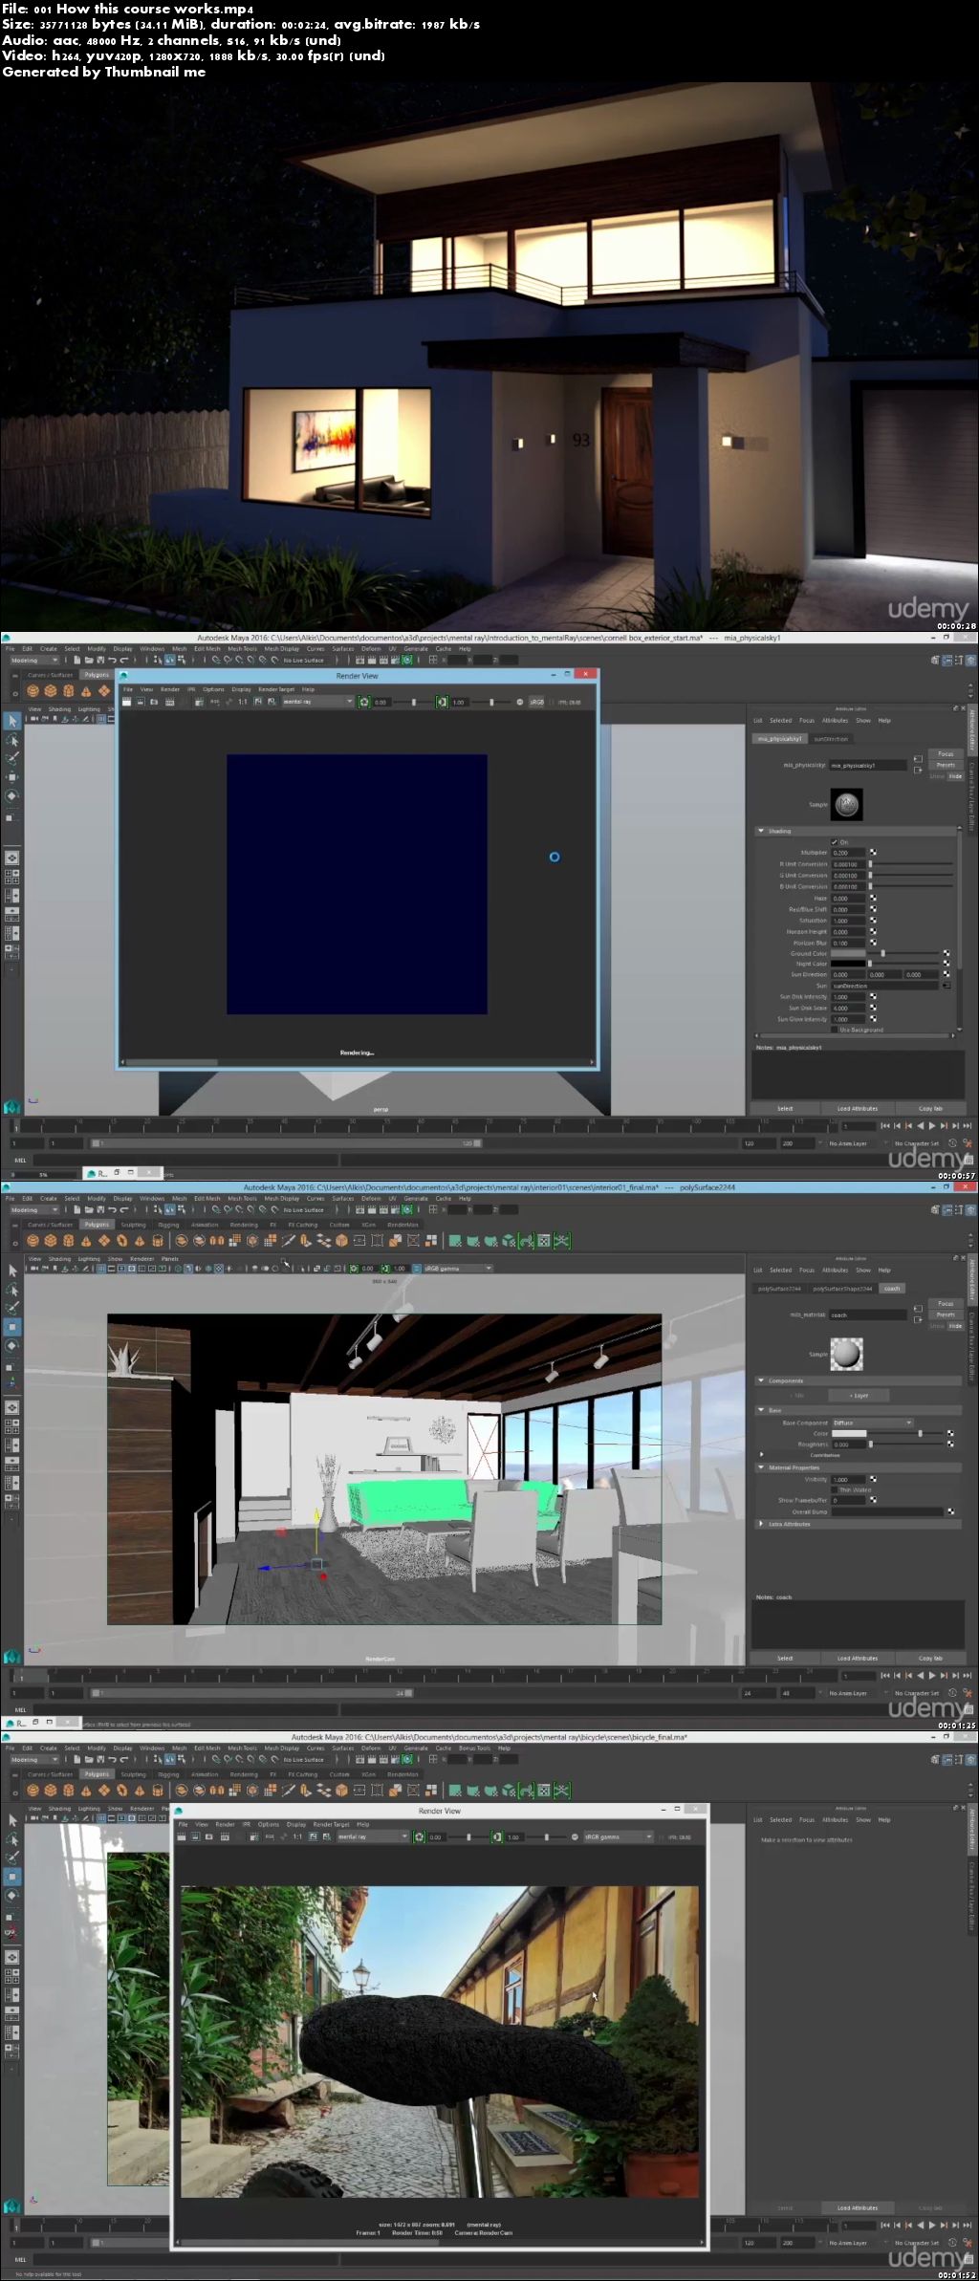979x2281 pixels.
Task: Click Load Attributes in bicycle Attribute Editor
Action: tap(858, 2207)
